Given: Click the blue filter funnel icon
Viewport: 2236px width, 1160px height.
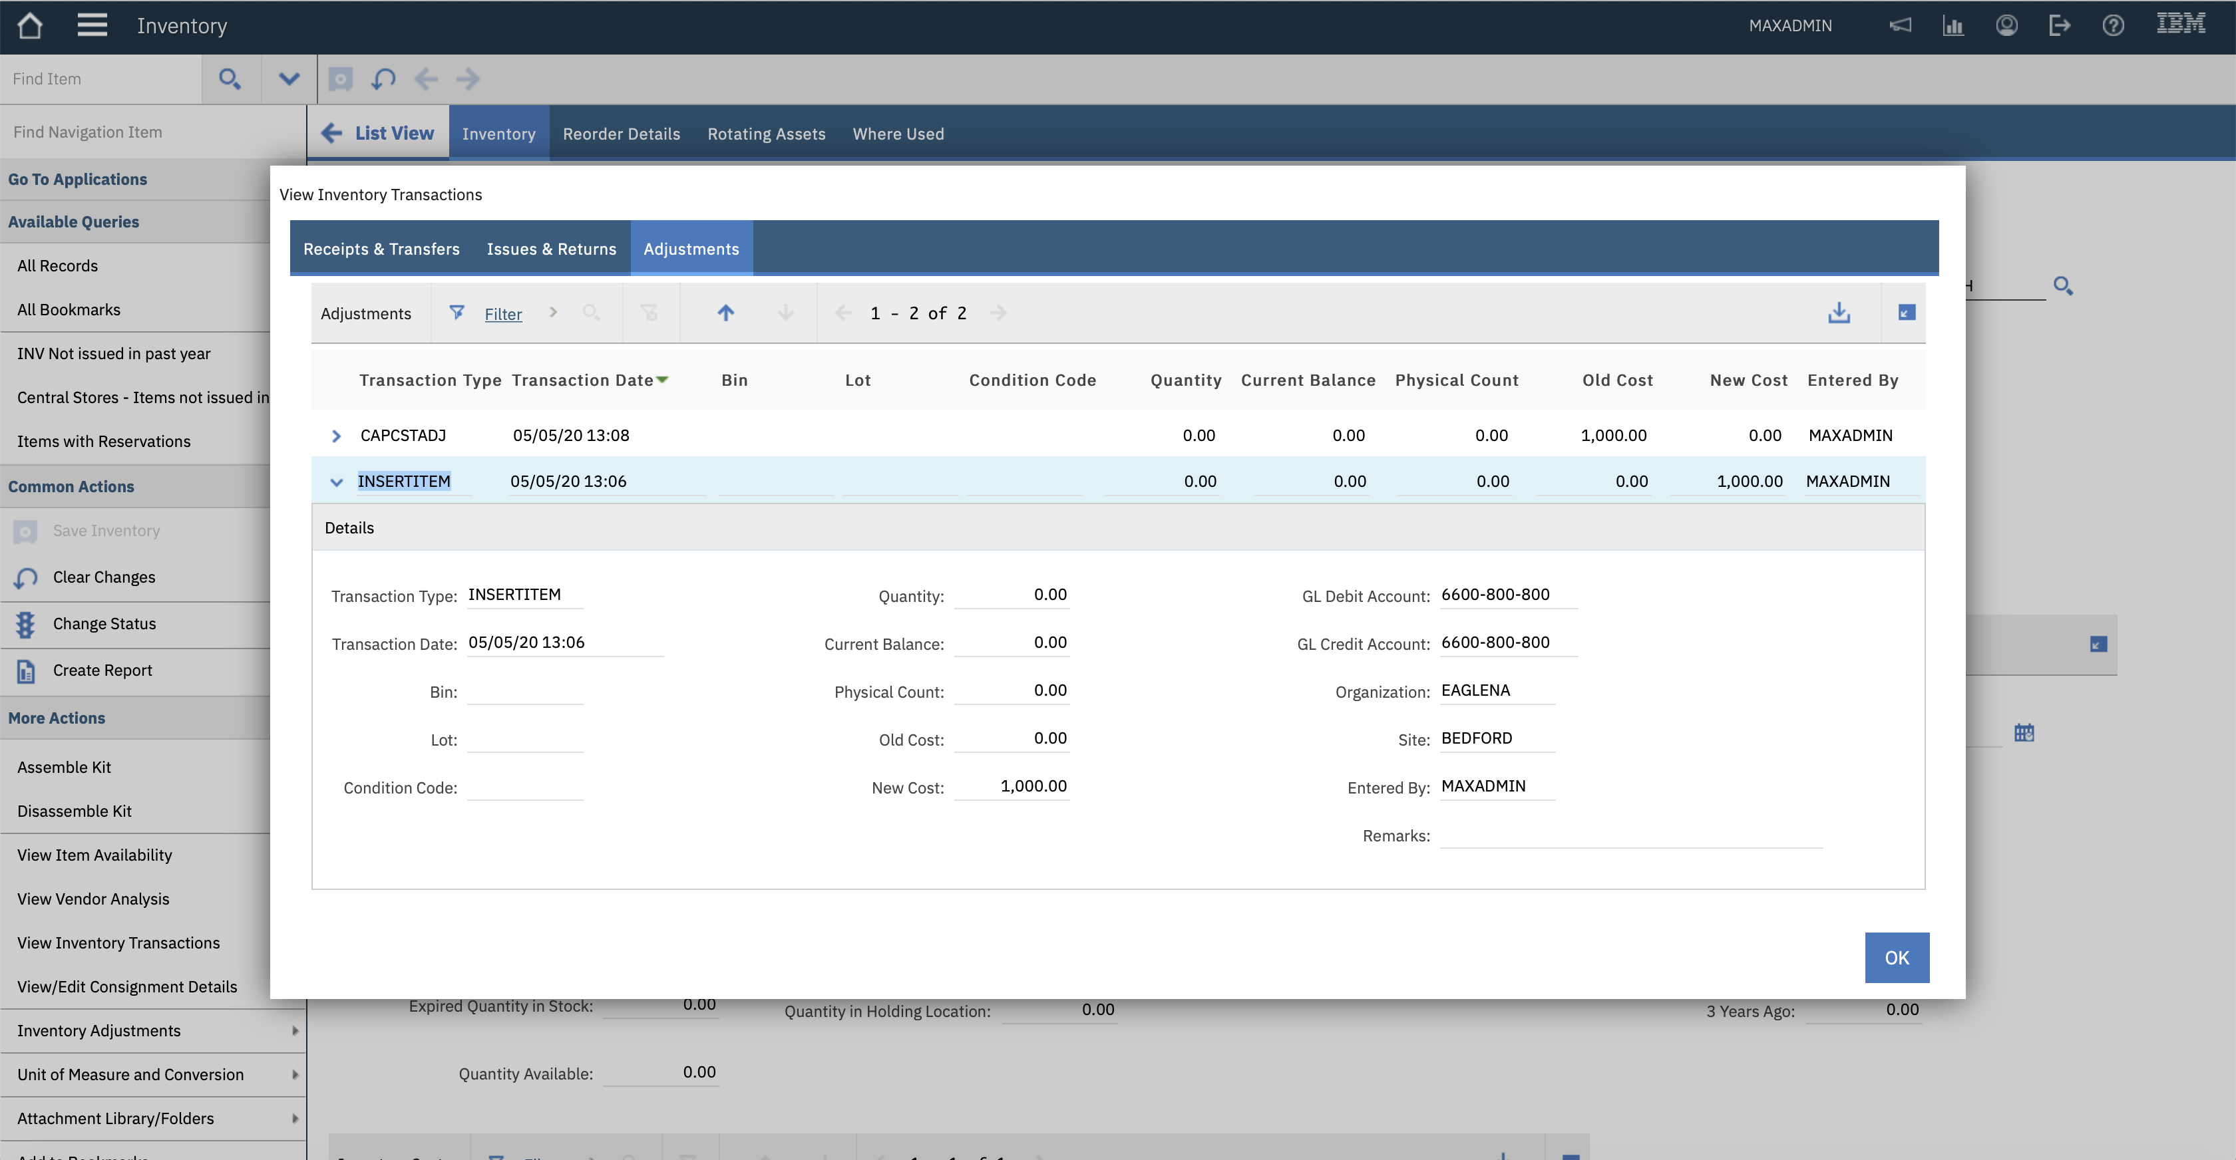Looking at the screenshot, I should click(x=457, y=313).
